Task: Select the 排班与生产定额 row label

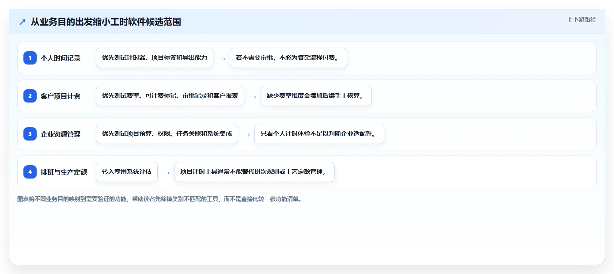Action: pyautogui.click(x=64, y=172)
